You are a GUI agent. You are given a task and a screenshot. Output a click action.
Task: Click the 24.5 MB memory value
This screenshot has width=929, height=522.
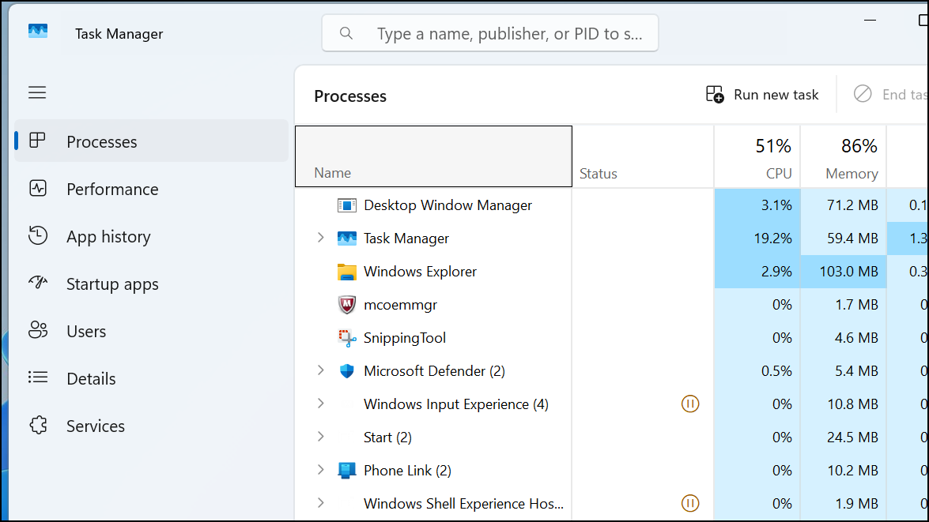[x=852, y=438]
